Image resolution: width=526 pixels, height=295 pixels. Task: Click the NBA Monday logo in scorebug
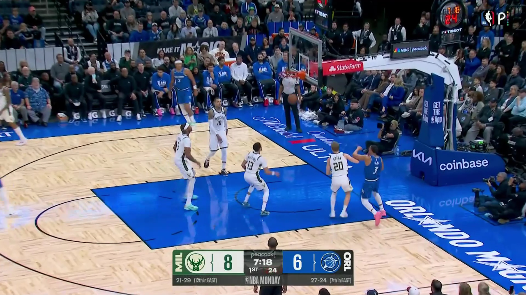pyautogui.click(x=263, y=280)
